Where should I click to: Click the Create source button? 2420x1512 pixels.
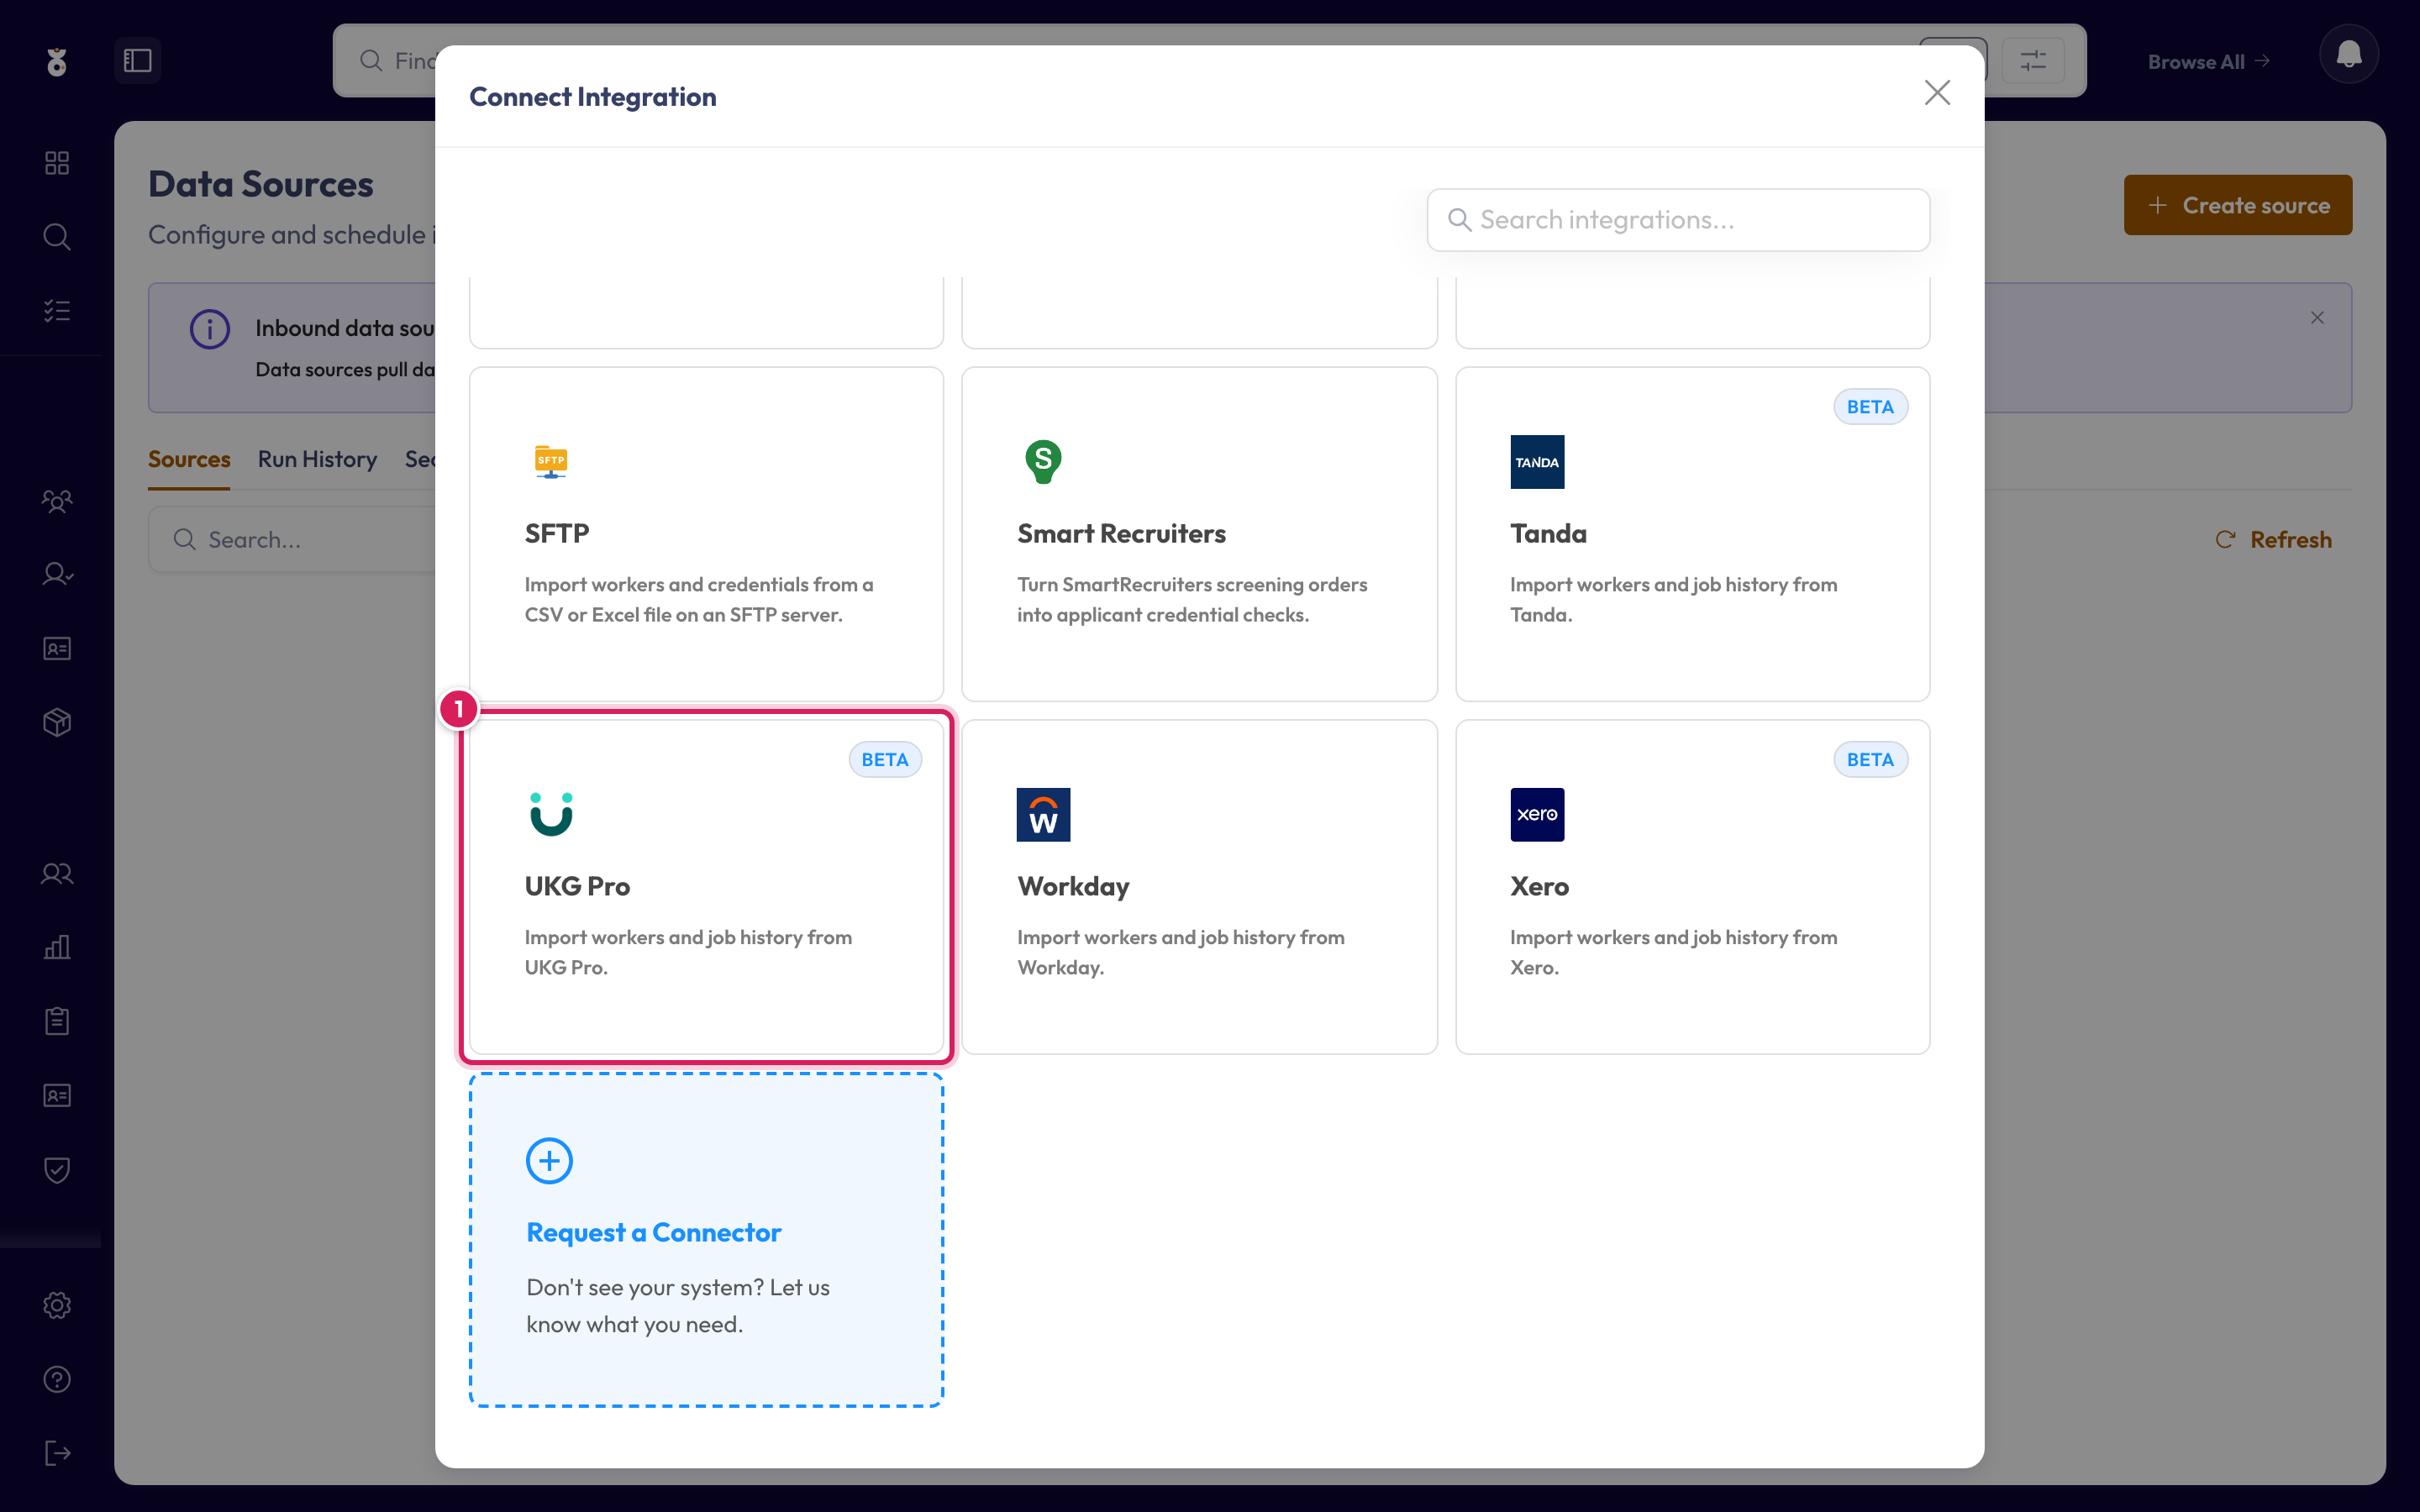point(2238,205)
